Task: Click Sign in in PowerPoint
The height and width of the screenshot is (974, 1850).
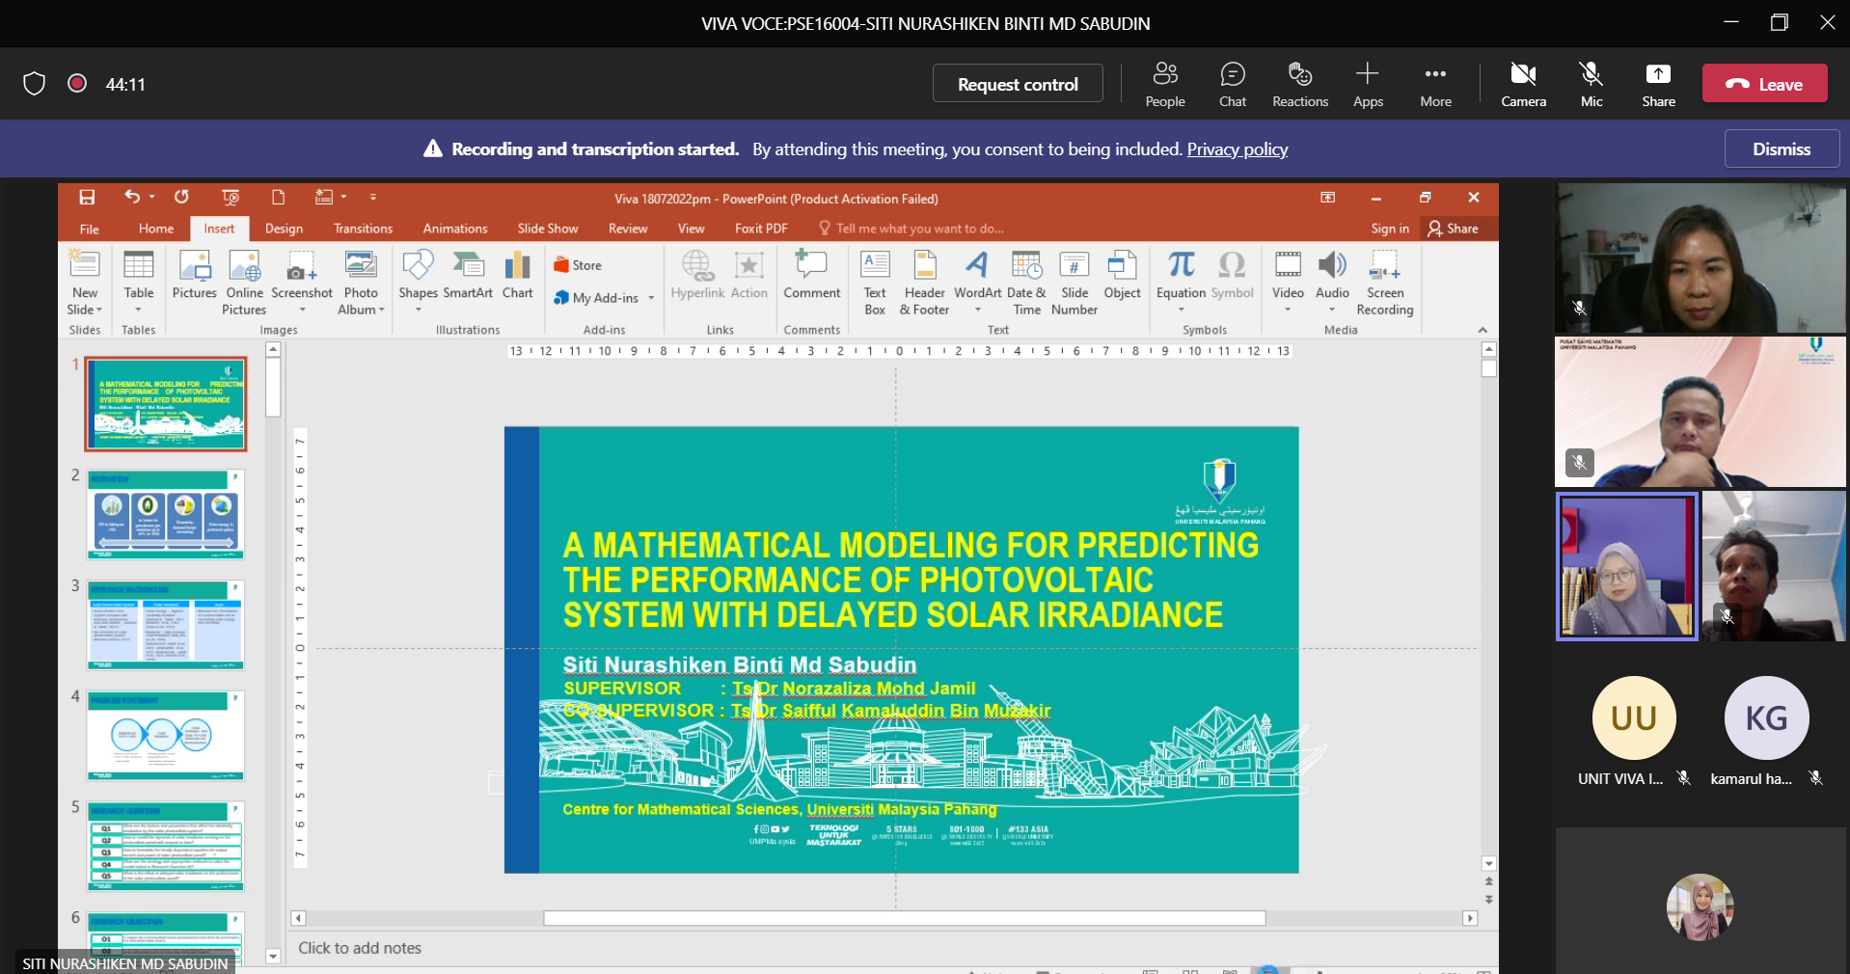Action: coord(1390,229)
